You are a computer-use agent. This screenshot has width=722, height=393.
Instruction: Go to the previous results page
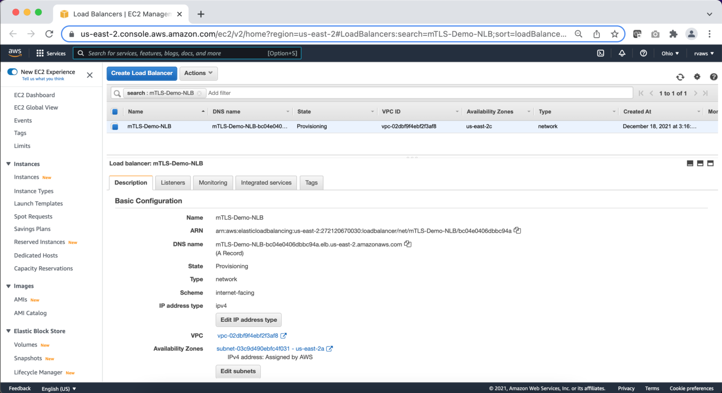point(651,93)
